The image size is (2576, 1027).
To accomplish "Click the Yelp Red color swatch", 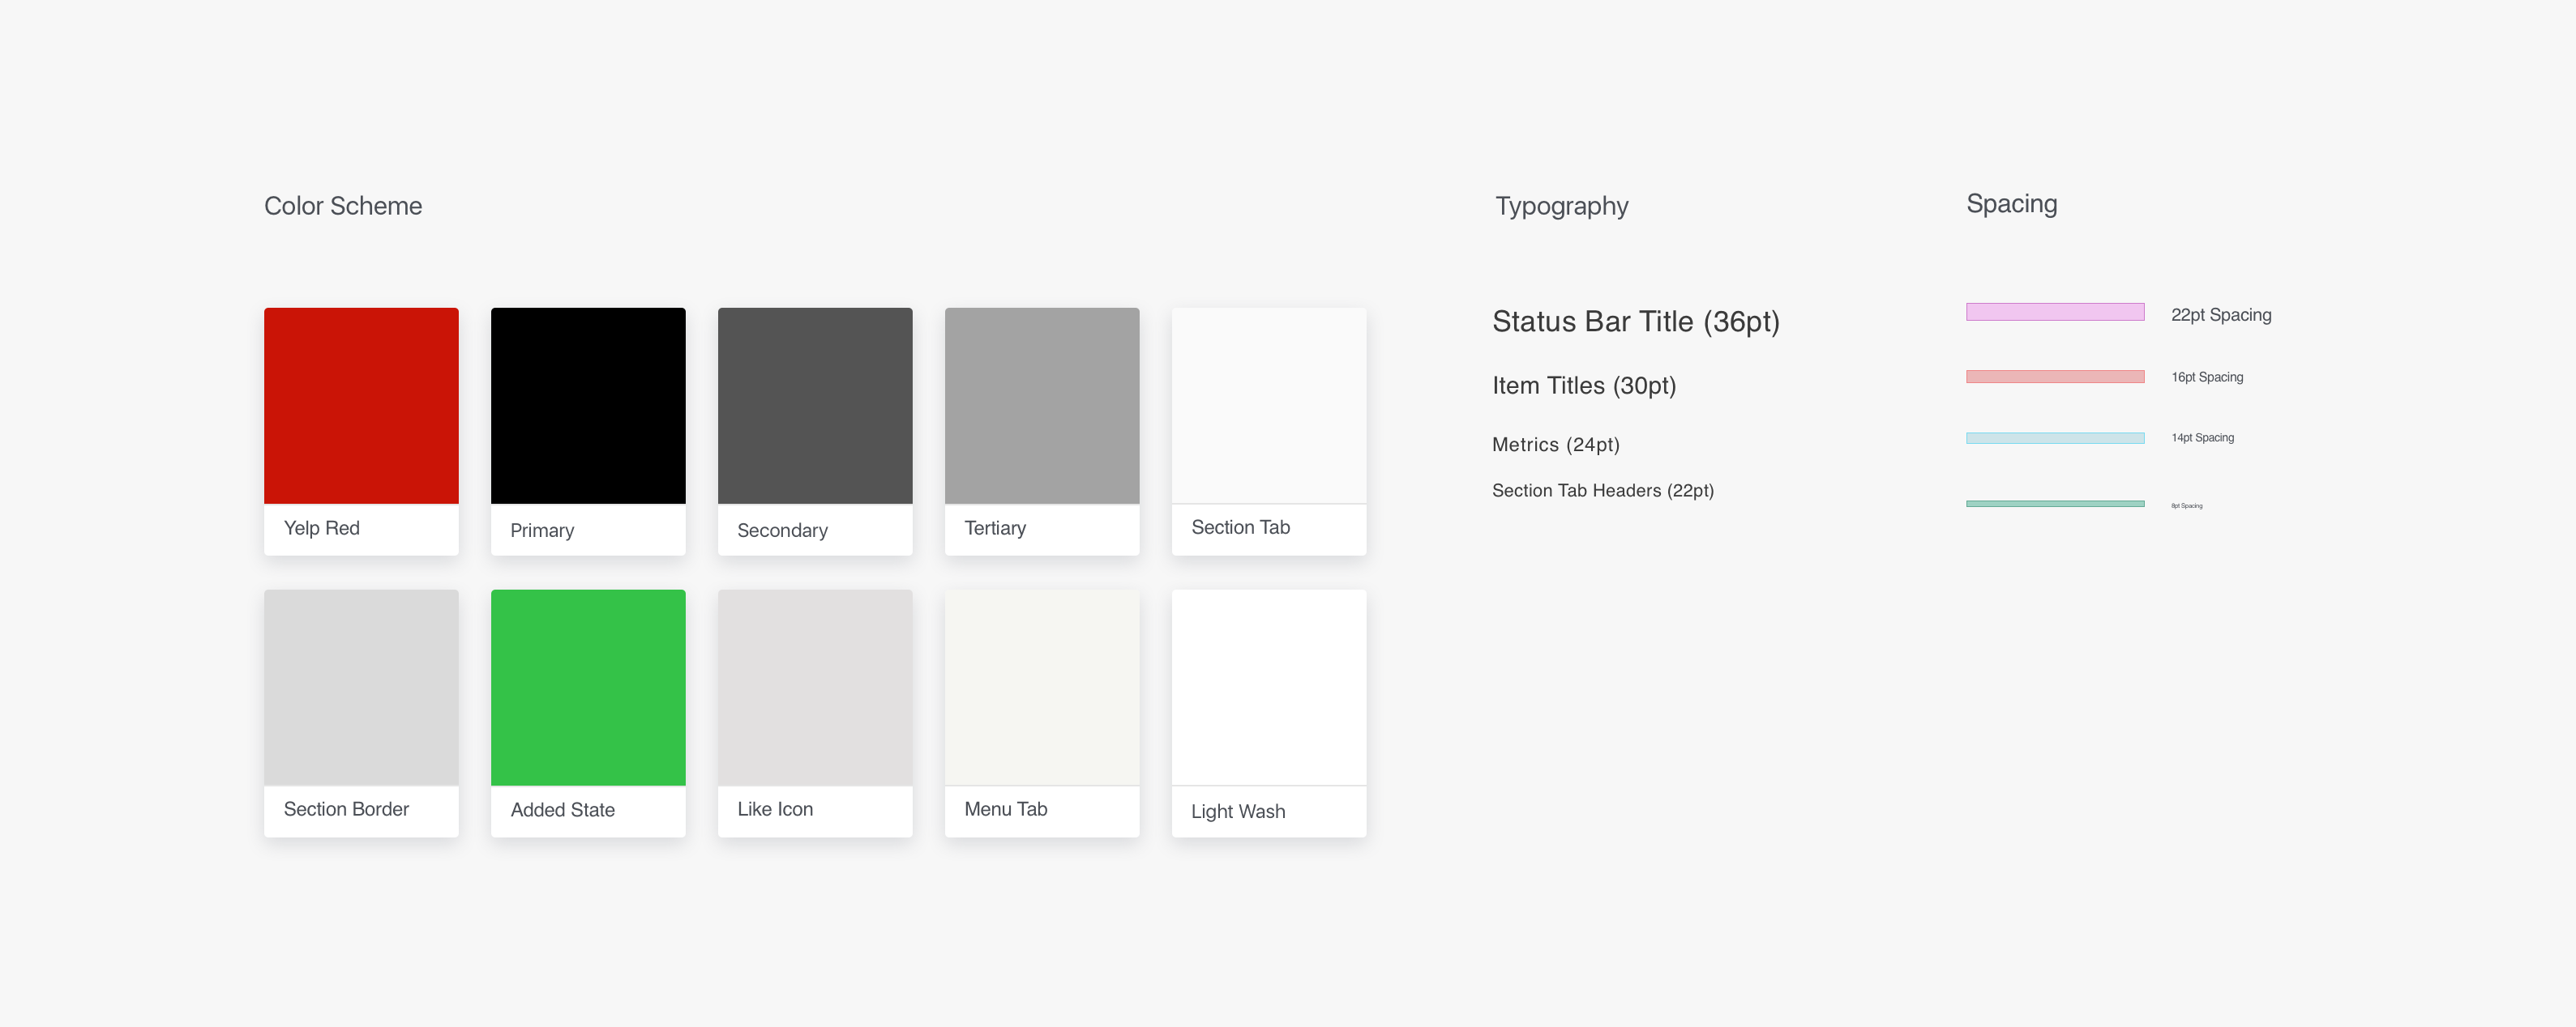I will 361,406.
